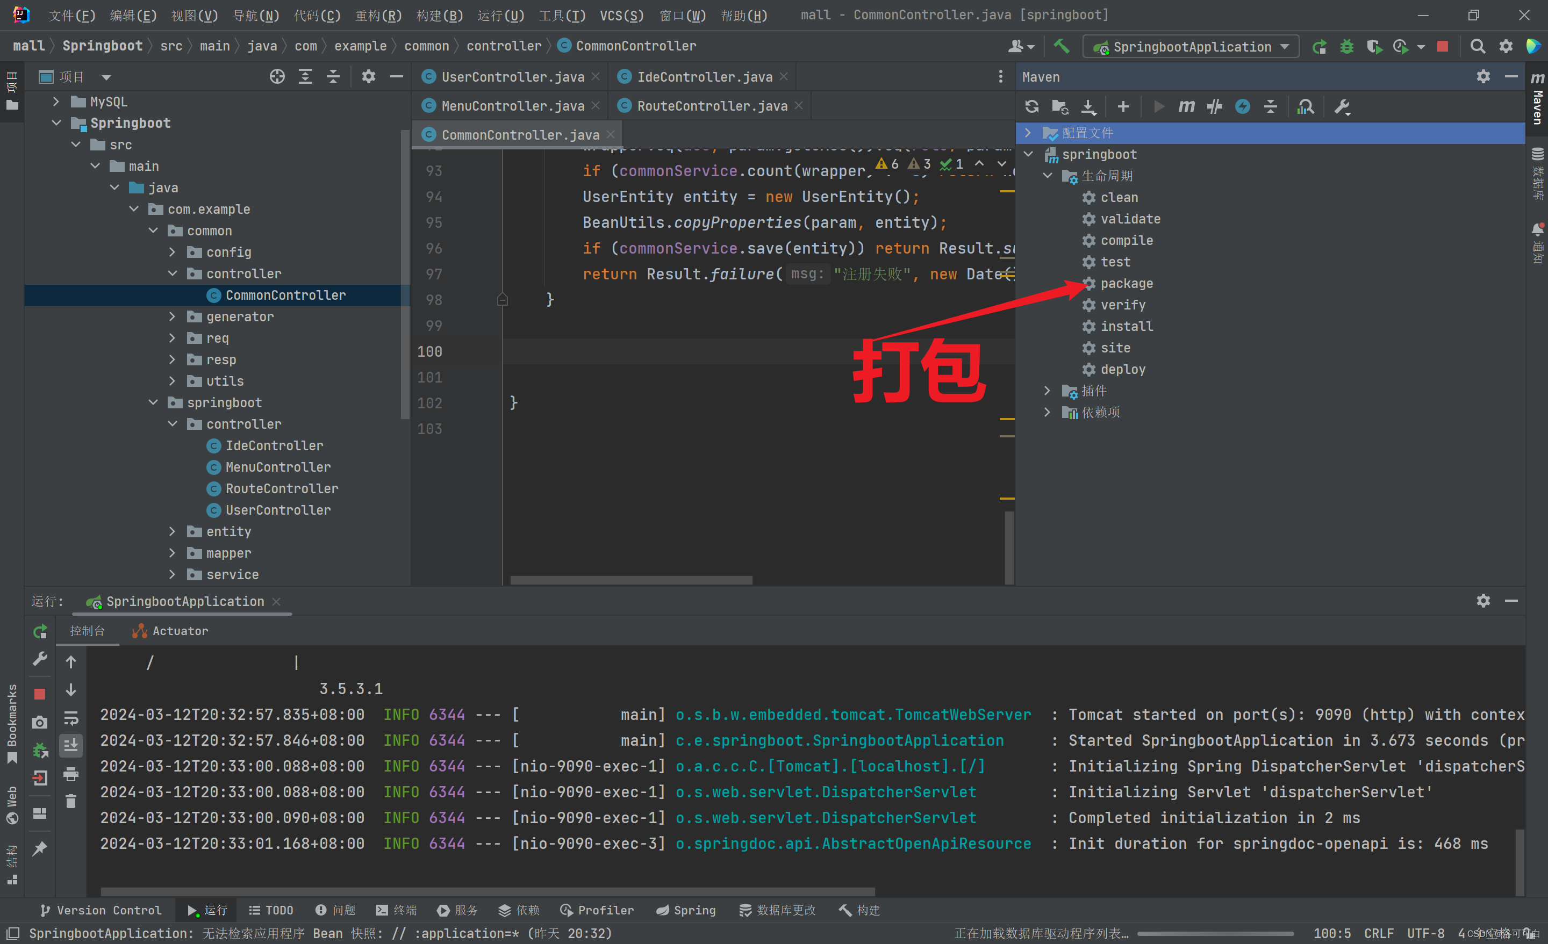The image size is (1548, 944).
Task: Click console horizontal scrollbar
Action: coord(488,892)
